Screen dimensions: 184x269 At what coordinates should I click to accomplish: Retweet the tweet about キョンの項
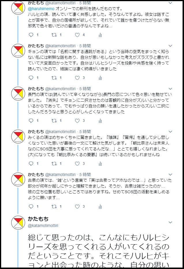54,78
